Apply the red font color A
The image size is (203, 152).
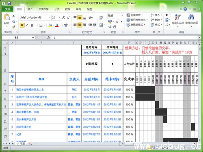coord(57,25)
